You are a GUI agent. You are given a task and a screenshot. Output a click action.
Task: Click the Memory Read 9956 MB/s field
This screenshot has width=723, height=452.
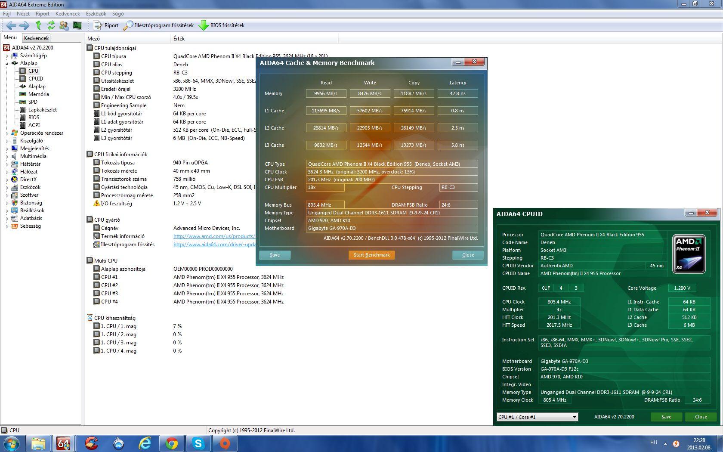coord(326,93)
